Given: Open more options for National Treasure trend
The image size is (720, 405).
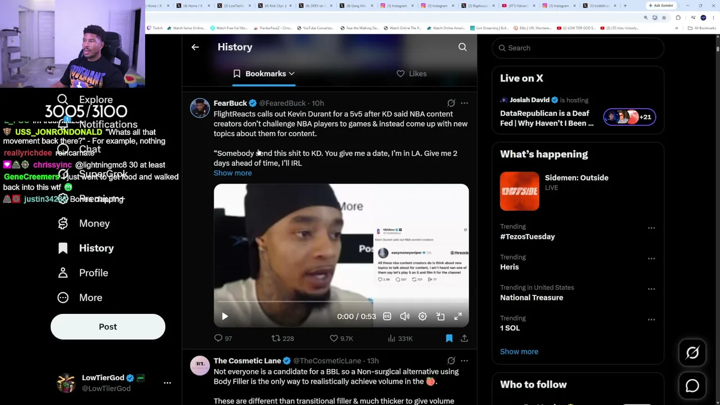Looking at the screenshot, I should point(651,289).
